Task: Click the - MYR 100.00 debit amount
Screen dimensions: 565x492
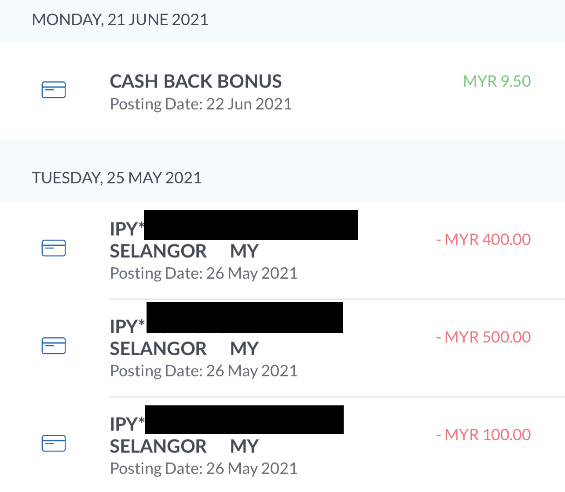Action: coord(483,435)
